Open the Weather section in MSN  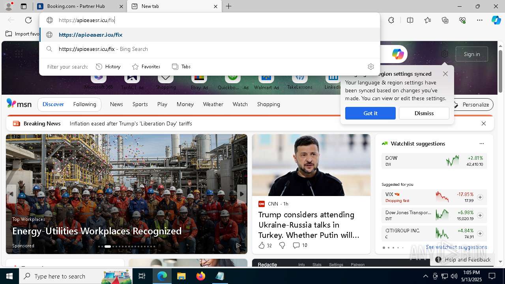(x=213, y=104)
